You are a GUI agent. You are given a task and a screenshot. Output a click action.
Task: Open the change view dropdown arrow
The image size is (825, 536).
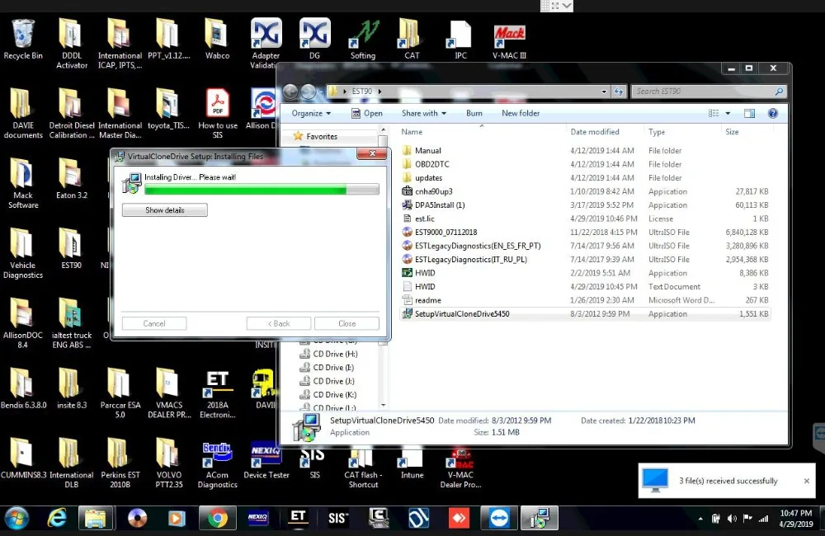(x=728, y=113)
